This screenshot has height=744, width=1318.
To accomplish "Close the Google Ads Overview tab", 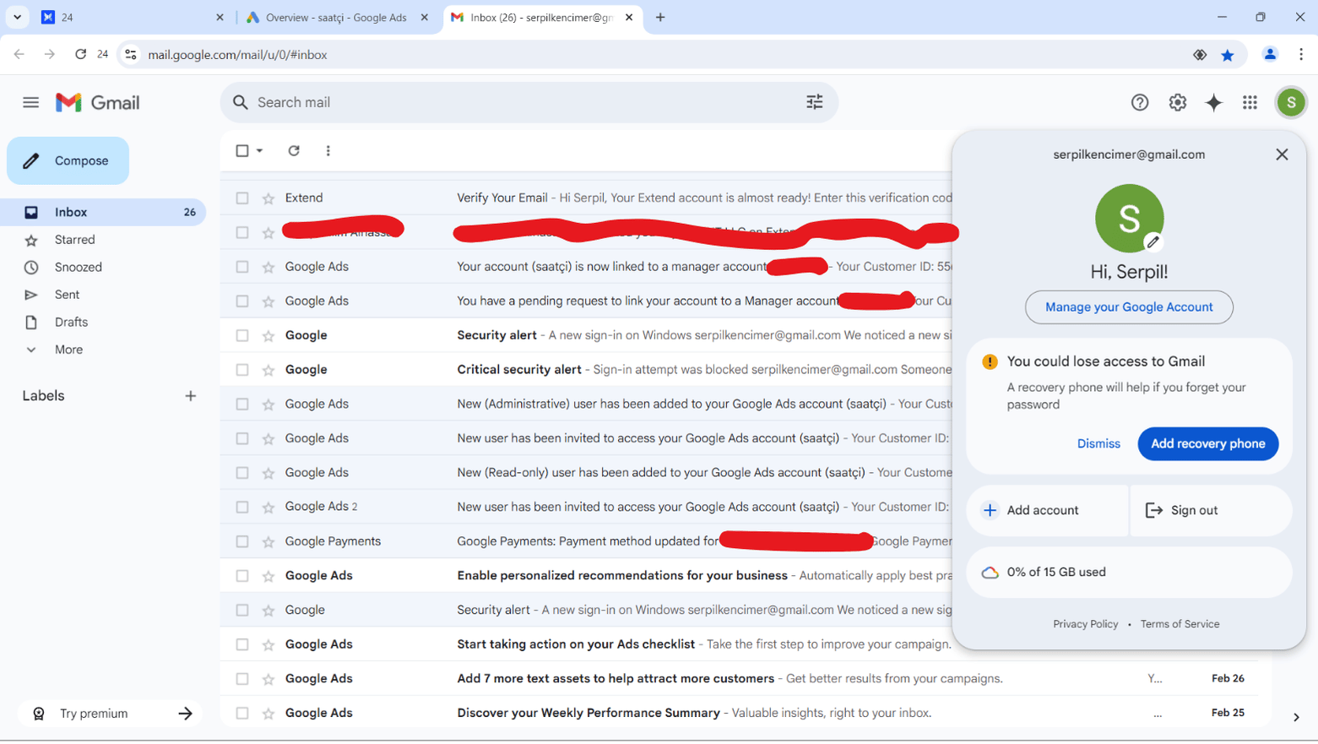I will 425,17.
